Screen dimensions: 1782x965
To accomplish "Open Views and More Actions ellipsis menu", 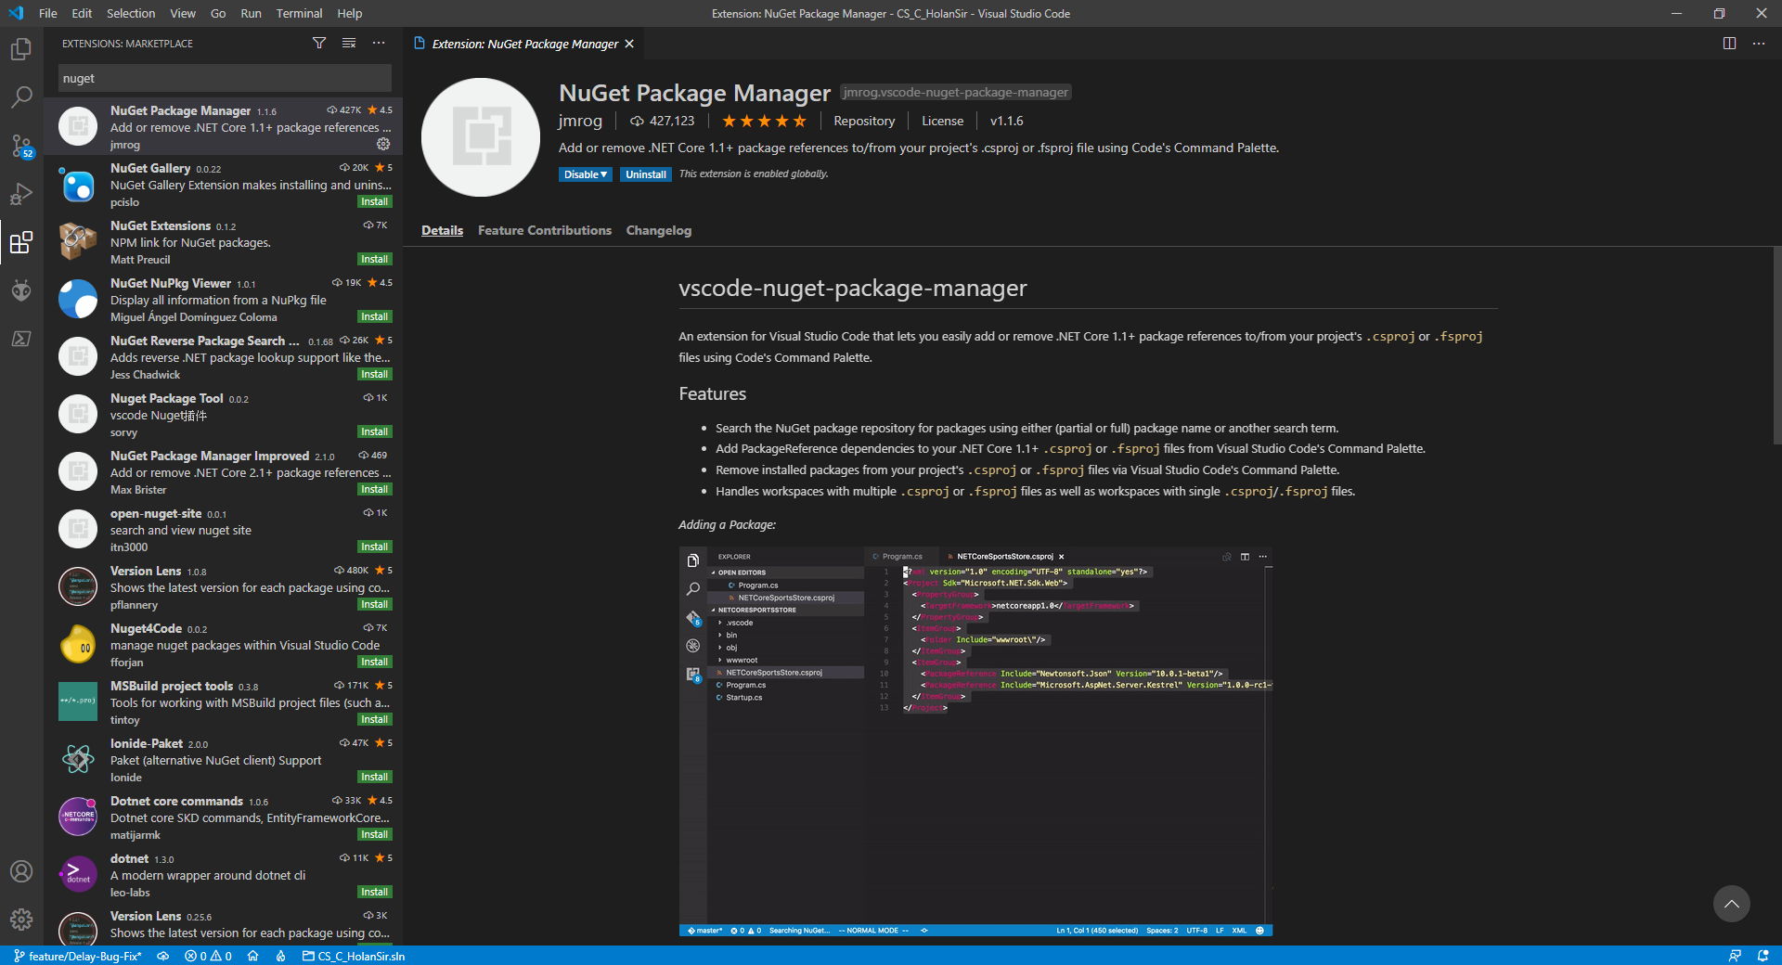I will [379, 44].
